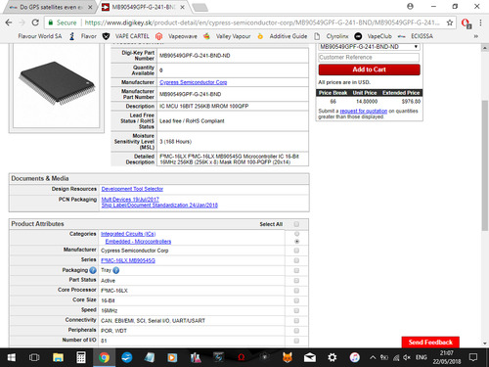Screen dimensions: 489x367
Task: Open the Chrome menu three-dot icon
Action: [x=480, y=23]
